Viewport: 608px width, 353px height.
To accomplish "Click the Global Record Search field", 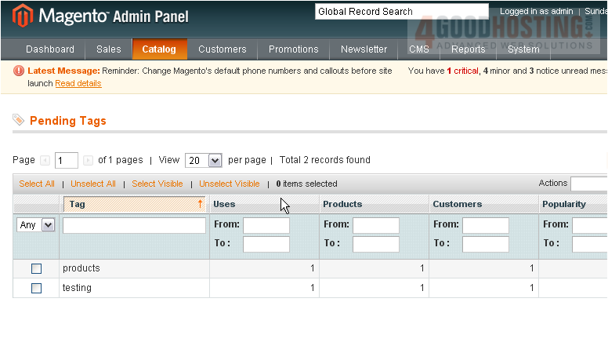I will click(x=401, y=12).
